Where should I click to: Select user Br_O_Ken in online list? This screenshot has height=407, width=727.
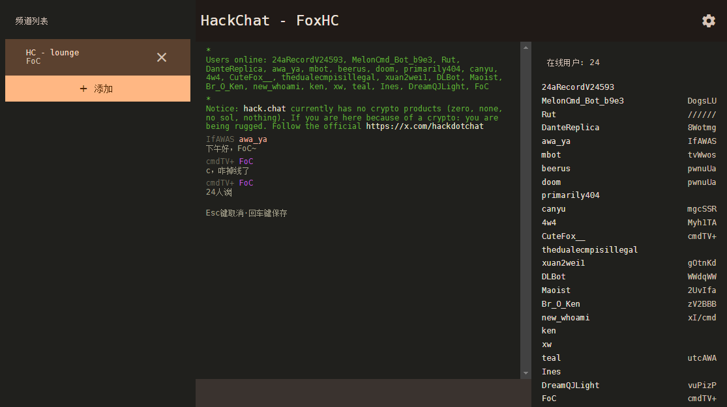click(x=561, y=303)
